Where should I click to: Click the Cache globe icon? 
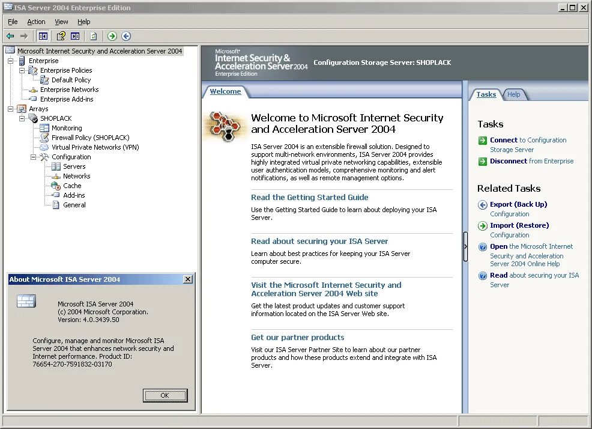56,186
